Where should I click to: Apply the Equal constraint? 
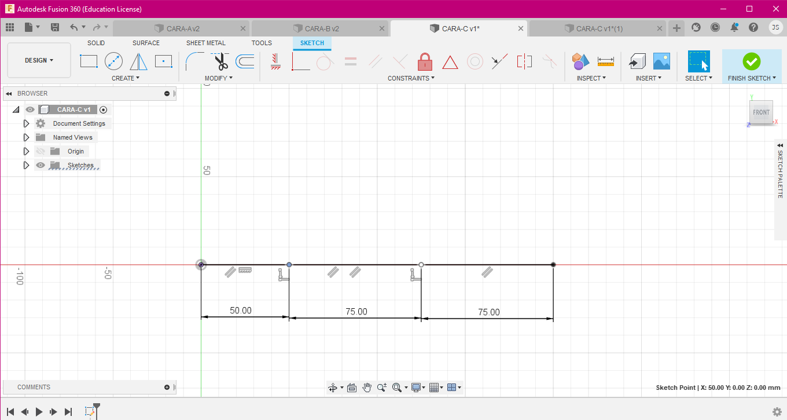click(351, 61)
